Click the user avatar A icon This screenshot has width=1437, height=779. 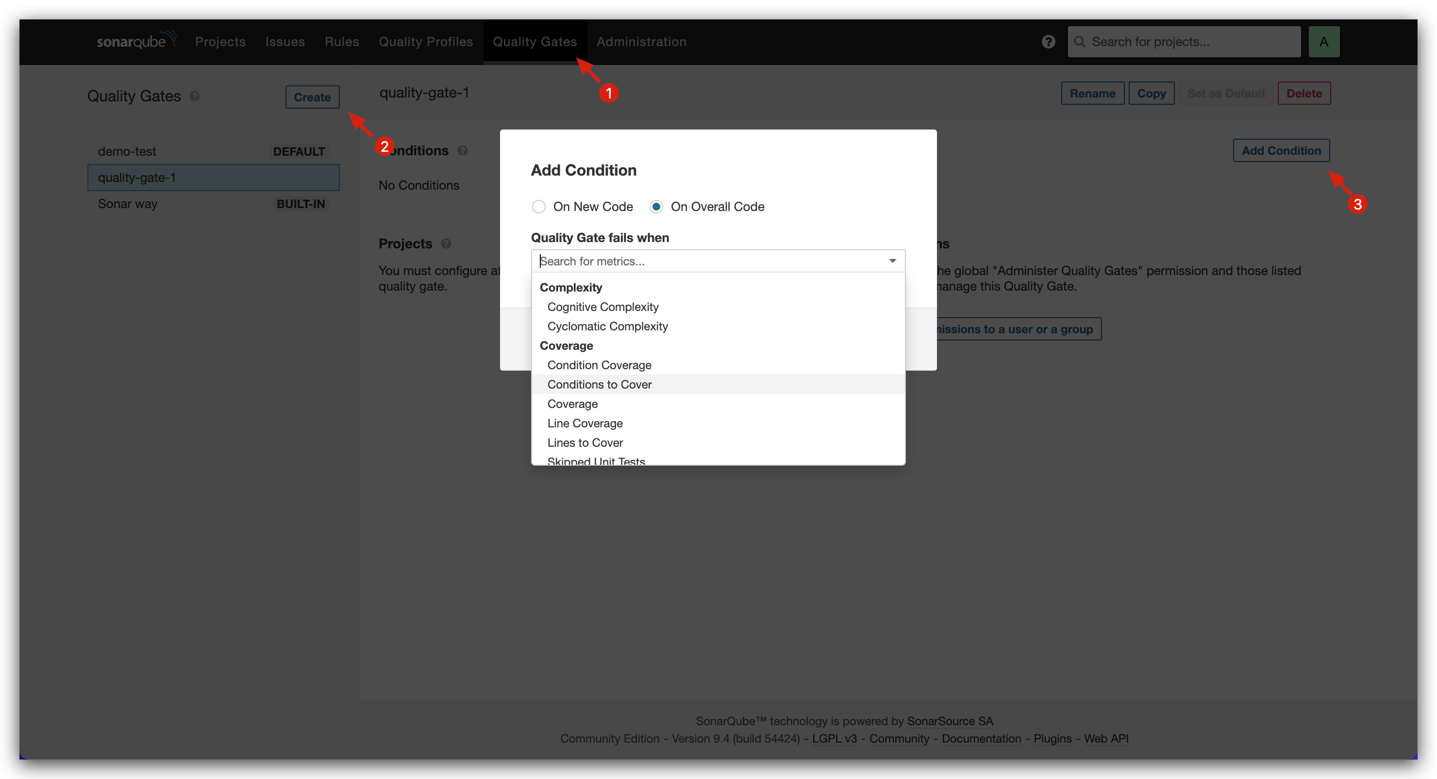coord(1324,42)
